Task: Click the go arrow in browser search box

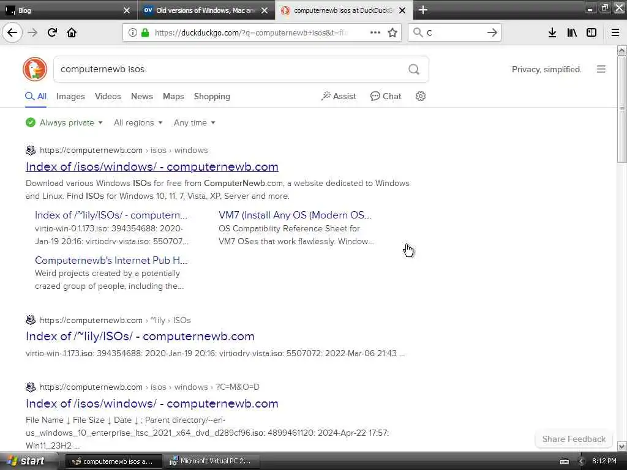Action: tap(492, 32)
